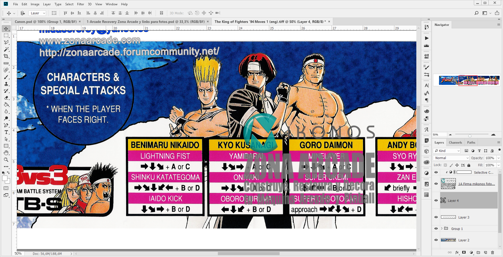Open the layer blending mode dropdown showing Normal
This screenshot has height=257, width=503.
[x=451, y=158]
